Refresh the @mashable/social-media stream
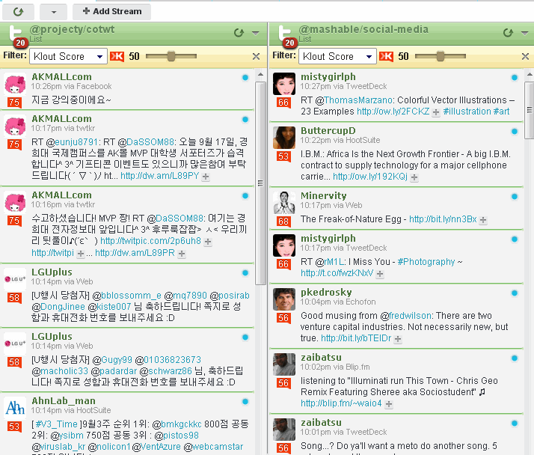534x455 pixels. (x=508, y=33)
